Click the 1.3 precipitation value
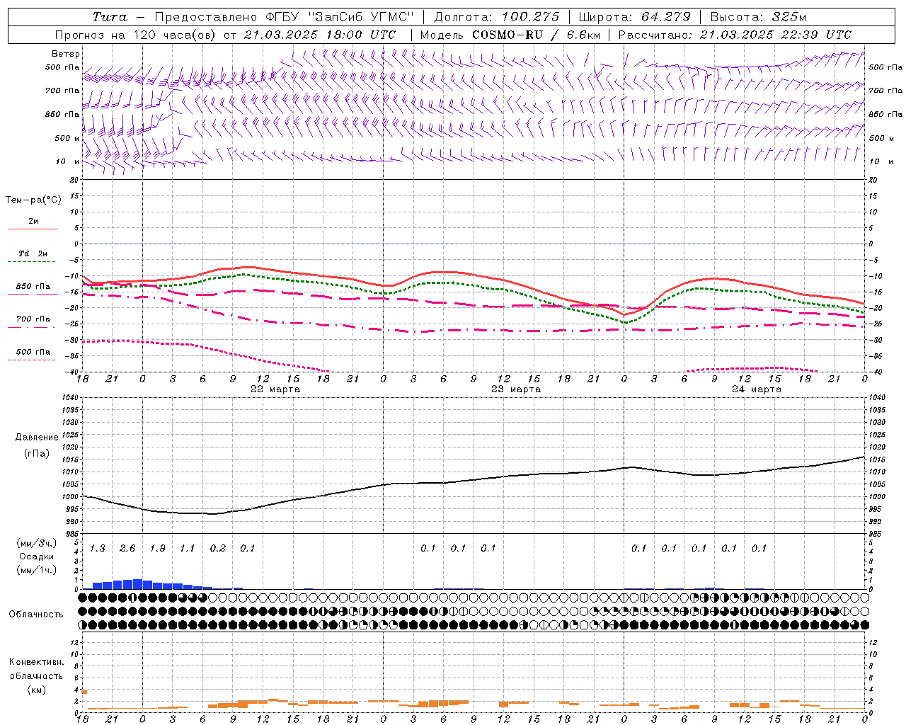906x725 pixels. (x=98, y=548)
